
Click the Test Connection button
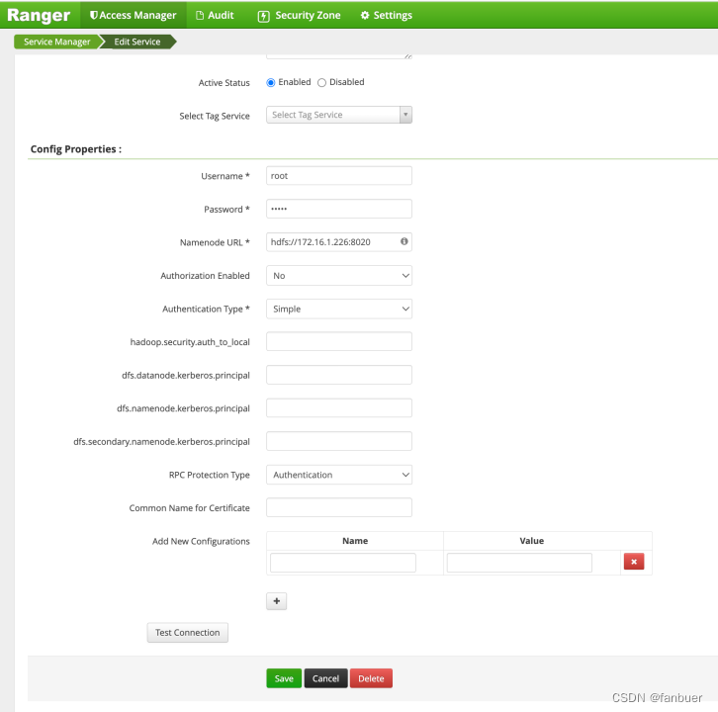point(187,633)
